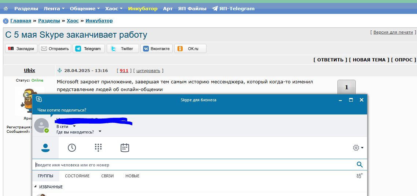Click the Чем хотите поделиться note field

(62, 110)
